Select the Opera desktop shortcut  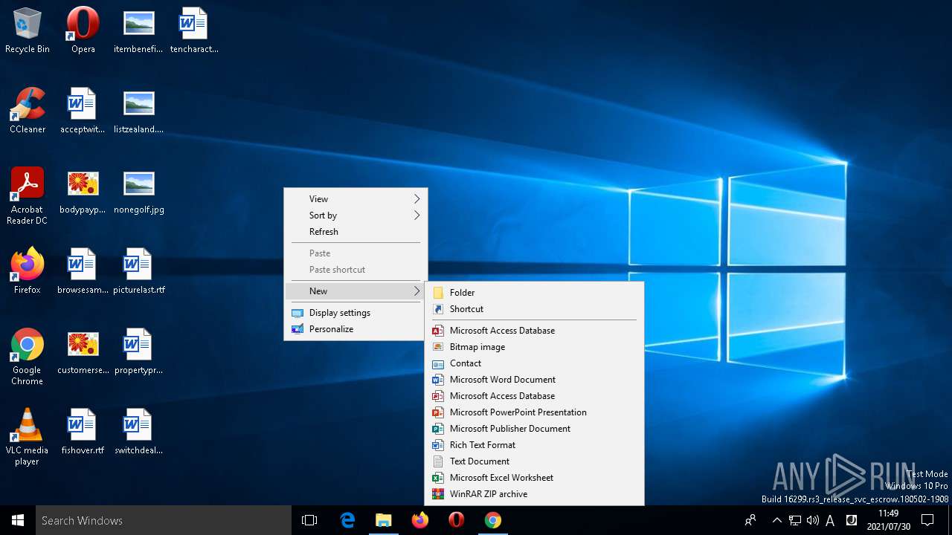pyautogui.click(x=83, y=30)
